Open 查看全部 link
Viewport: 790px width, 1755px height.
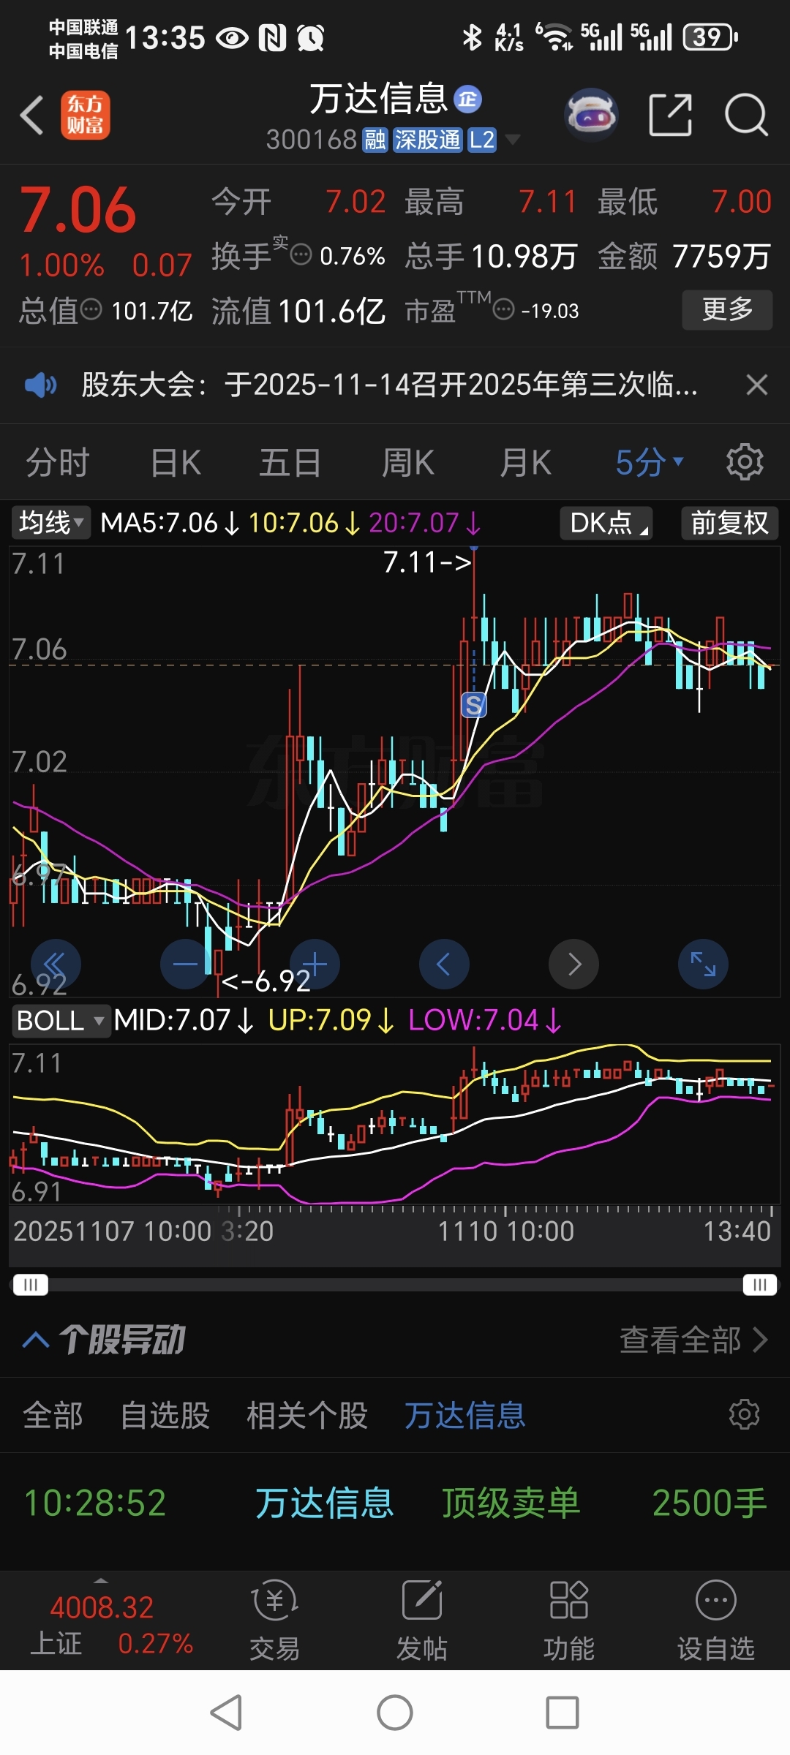693,1340
